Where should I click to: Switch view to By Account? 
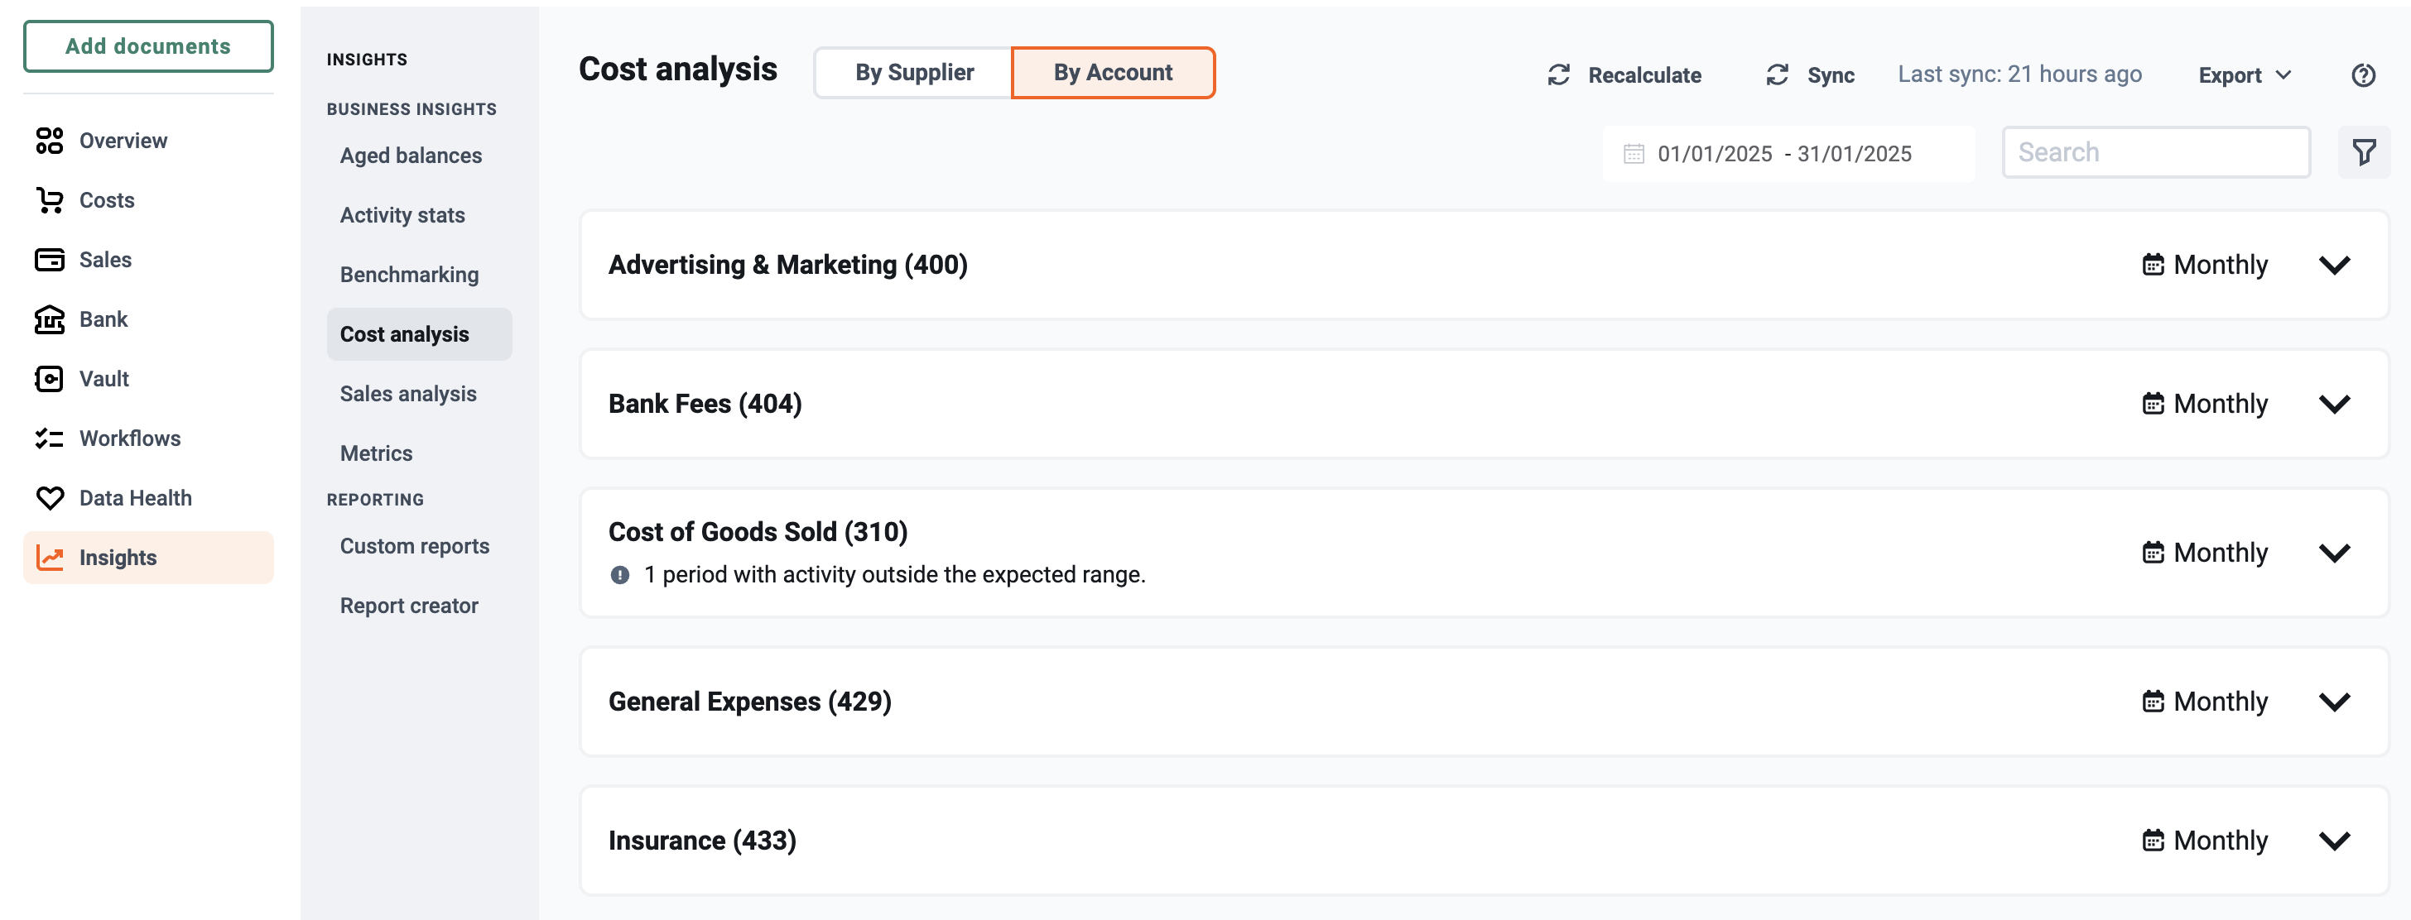1113,73
